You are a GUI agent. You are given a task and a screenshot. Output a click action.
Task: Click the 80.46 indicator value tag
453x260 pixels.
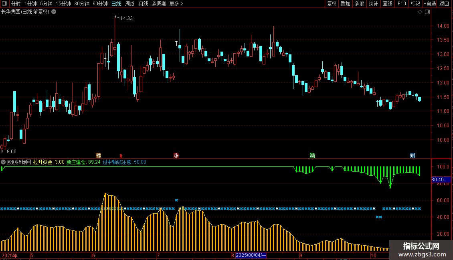tap(441, 180)
